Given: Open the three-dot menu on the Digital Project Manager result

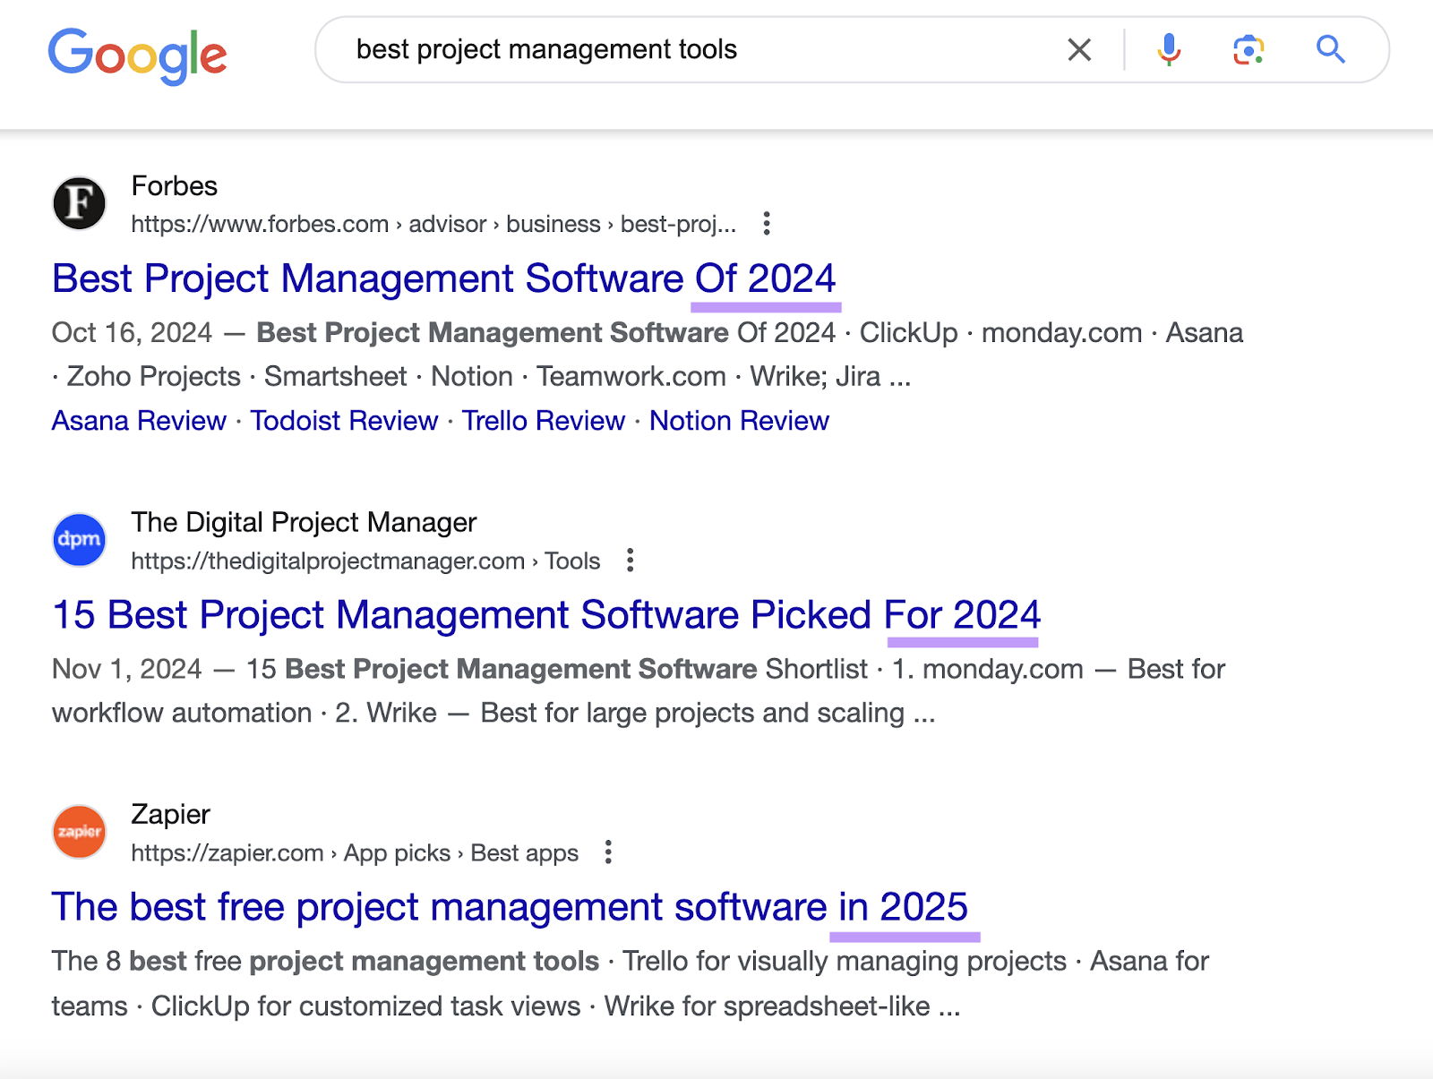Looking at the screenshot, I should tap(630, 560).
